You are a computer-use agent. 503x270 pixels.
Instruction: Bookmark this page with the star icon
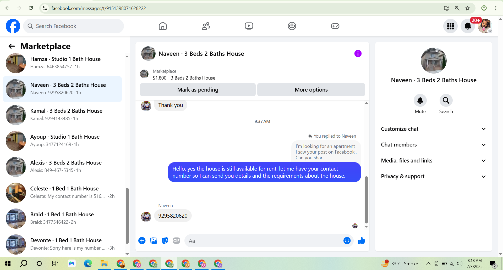[468, 8]
